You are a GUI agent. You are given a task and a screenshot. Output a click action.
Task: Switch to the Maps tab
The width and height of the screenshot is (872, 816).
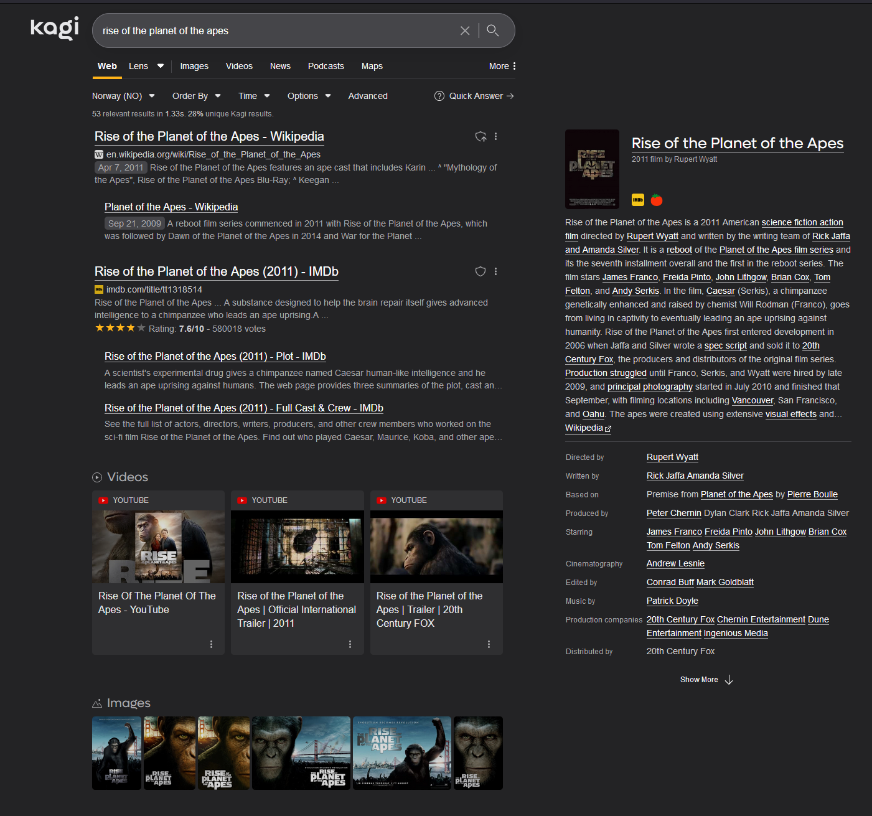click(x=372, y=66)
